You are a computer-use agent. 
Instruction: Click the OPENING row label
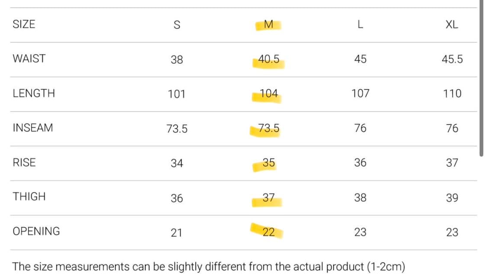click(x=36, y=232)
